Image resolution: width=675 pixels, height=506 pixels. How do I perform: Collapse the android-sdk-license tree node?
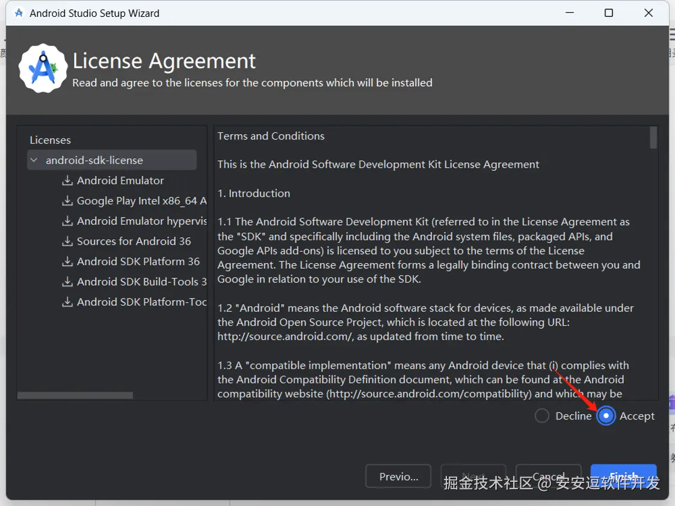point(34,160)
